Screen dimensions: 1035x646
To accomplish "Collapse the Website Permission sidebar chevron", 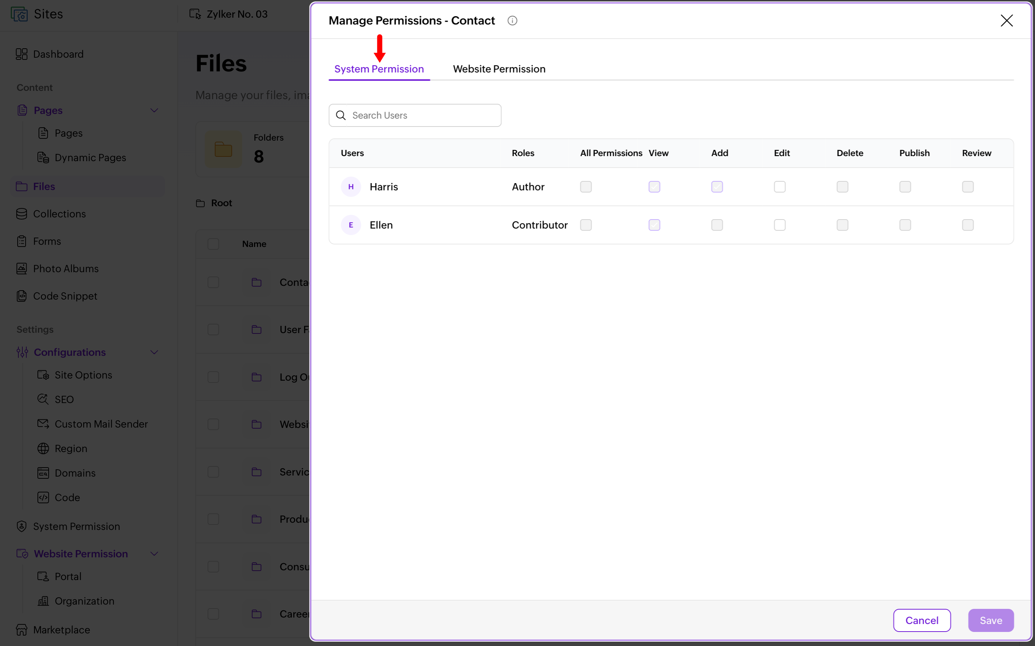I will coord(155,554).
